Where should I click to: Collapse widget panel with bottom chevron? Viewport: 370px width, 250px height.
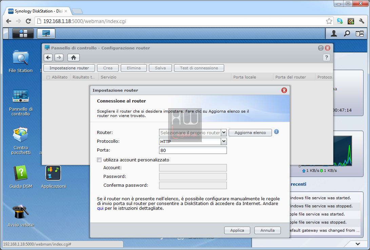tap(358, 244)
